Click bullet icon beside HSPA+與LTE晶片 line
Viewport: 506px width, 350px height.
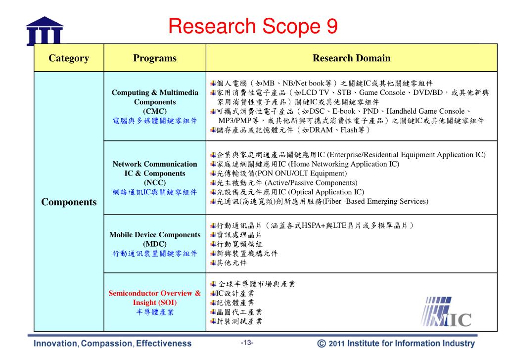pos(213,225)
